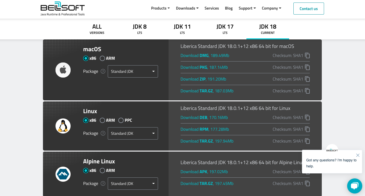Open the Alpine Linux Package dropdown
365x196 pixels.
pyautogui.click(x=133, y=183)
